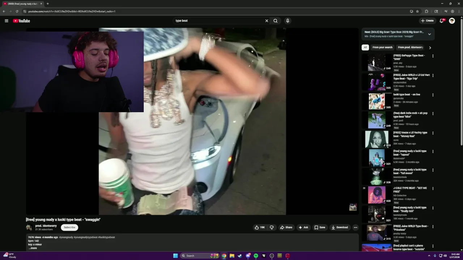Open File Explorer from the taskbar
The width and height of the screenshot is (463, 260).
[232, 256]
